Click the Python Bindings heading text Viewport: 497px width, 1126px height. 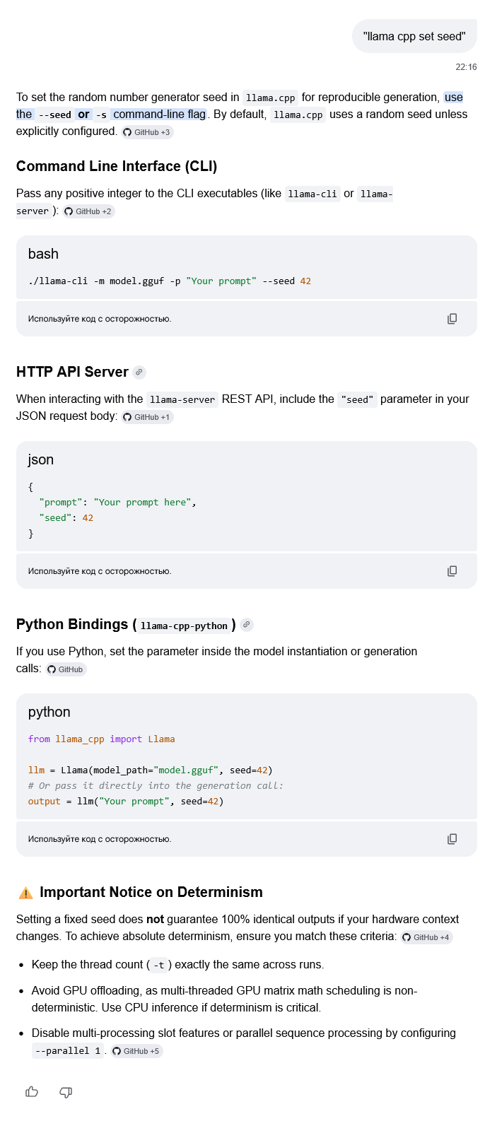(126, 625)
